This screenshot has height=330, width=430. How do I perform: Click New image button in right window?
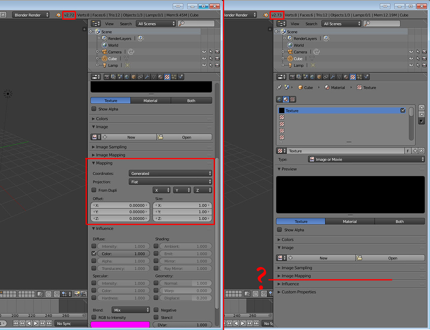point(321,258)
